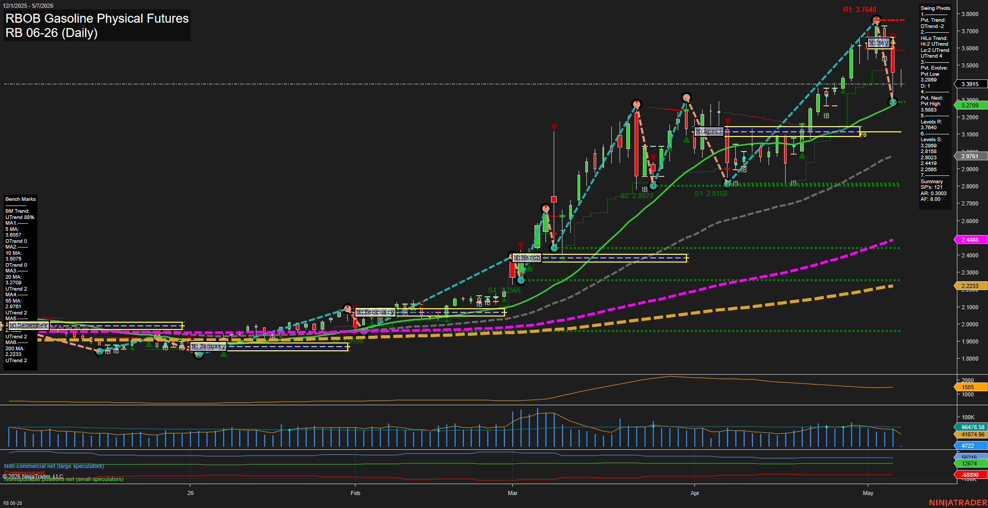Select the Nonreportable positions net (small speculators) legend
This screenshot has width=988, height=508.
click(64, 479)
